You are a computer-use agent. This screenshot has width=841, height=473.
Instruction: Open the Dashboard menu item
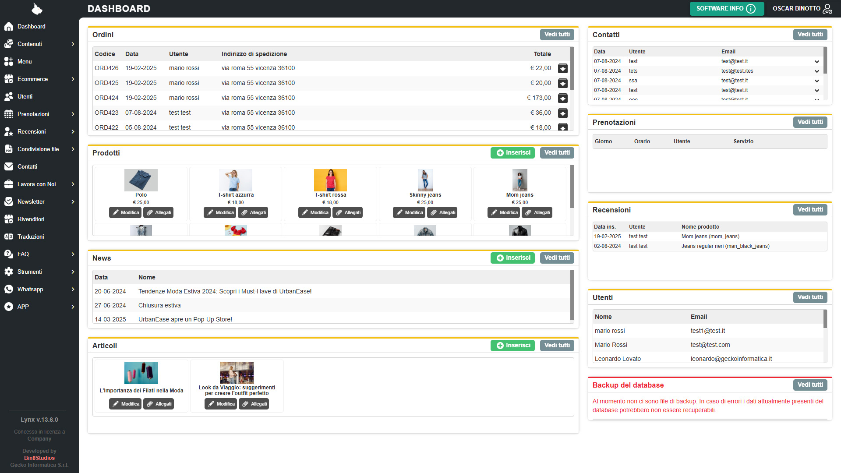pyautogui.click(x=31, y=27)
